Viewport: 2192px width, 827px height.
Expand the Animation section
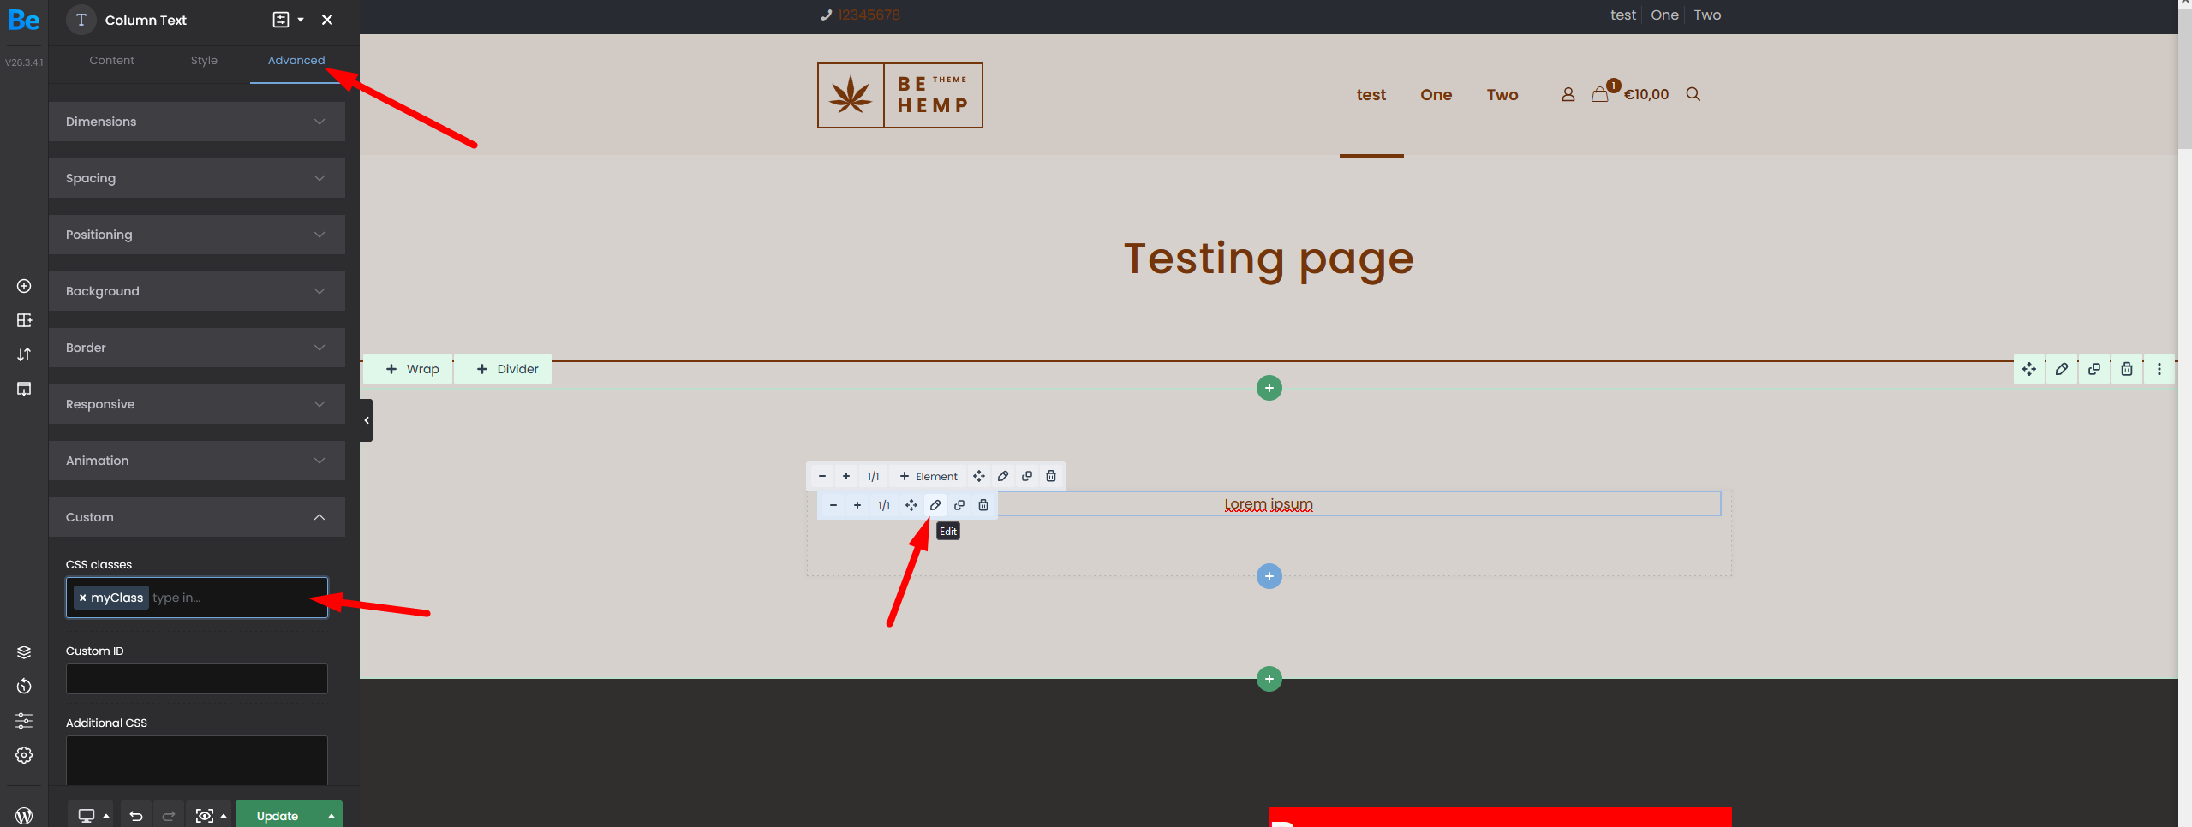point(197,461)
